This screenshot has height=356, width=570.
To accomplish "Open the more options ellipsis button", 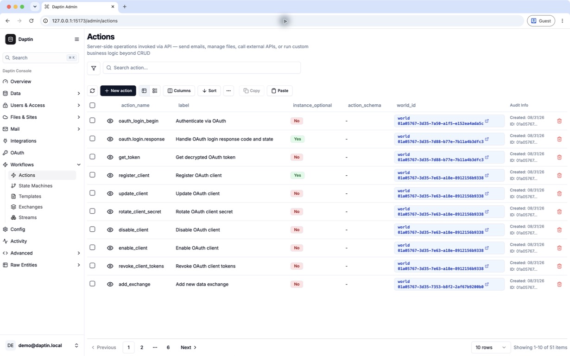I will (x=228, y=91).
